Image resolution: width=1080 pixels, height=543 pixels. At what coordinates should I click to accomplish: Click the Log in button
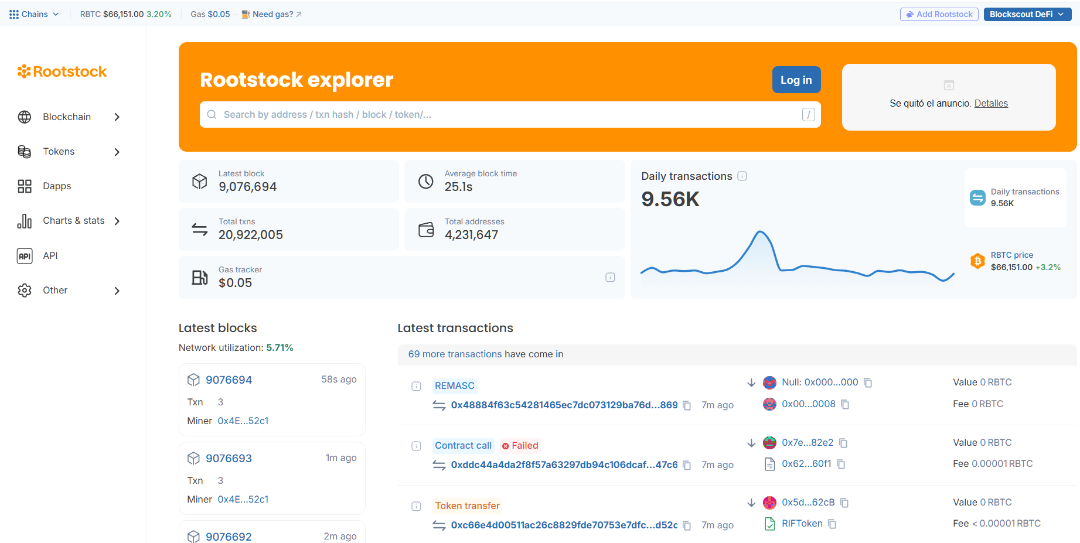coord(796,80)
